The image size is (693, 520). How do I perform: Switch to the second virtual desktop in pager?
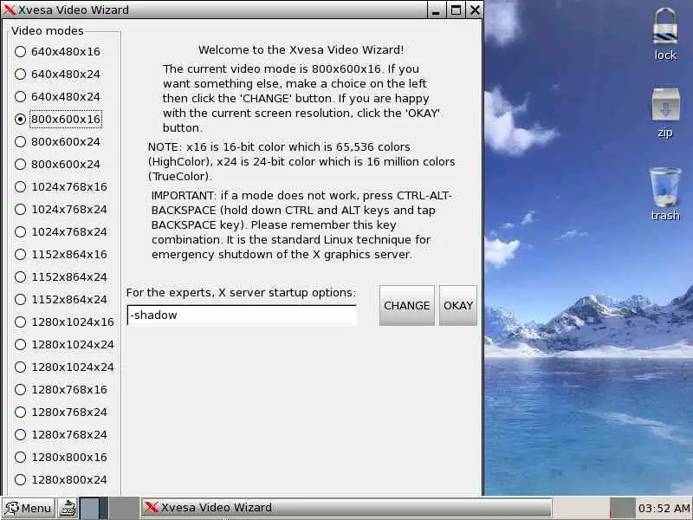124,508
